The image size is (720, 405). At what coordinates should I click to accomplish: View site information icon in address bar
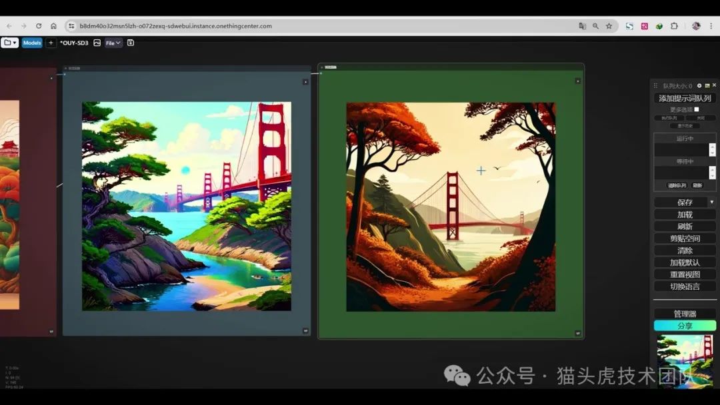(71, 26)
